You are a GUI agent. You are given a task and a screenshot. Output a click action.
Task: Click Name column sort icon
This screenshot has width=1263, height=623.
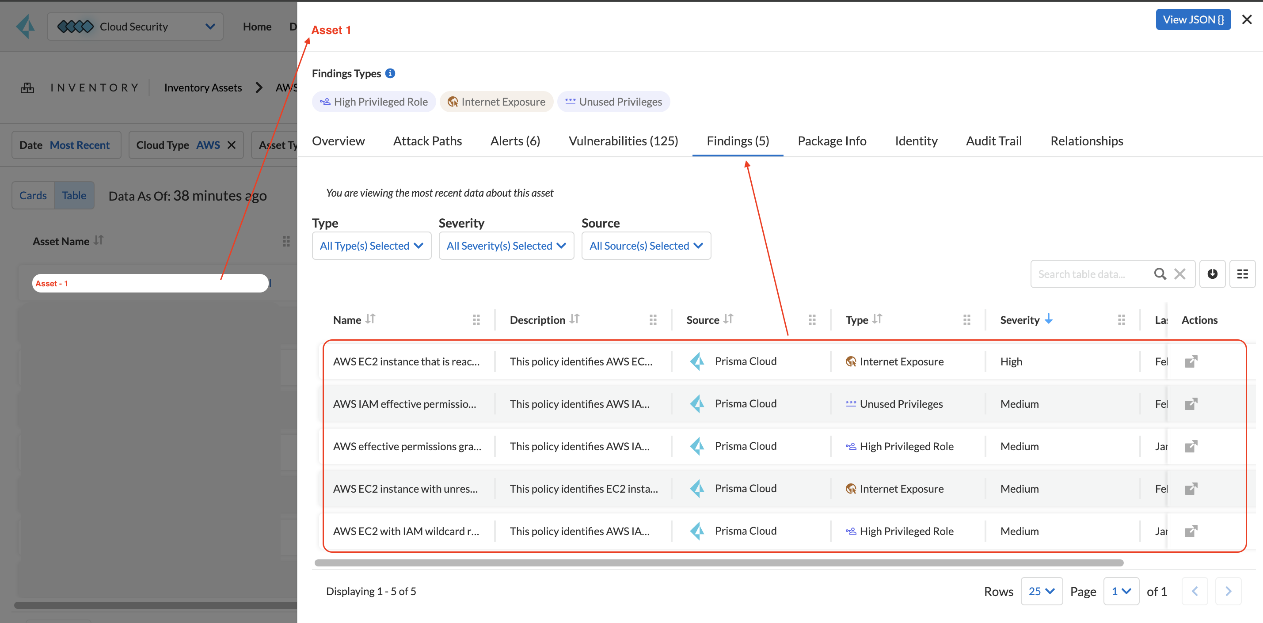[371, 319]
